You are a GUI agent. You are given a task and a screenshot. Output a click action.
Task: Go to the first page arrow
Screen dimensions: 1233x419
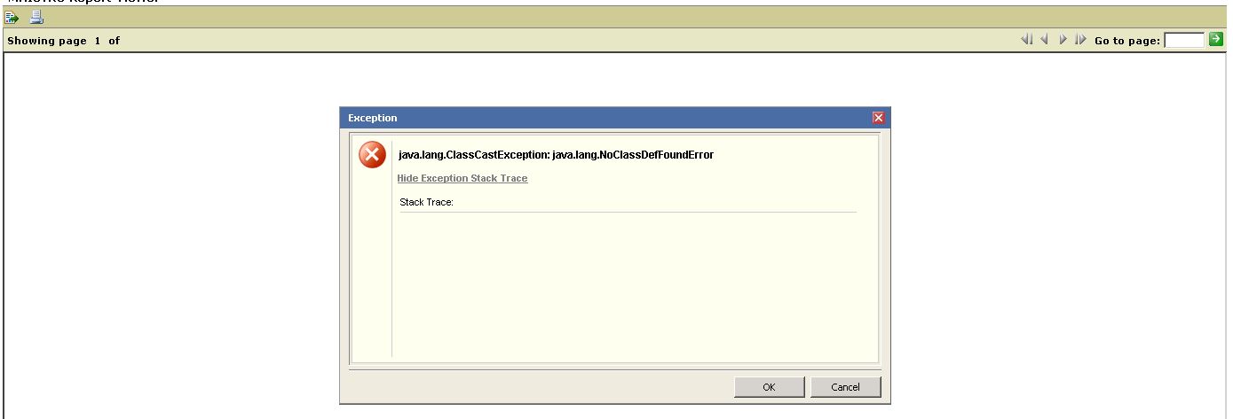1027,40
